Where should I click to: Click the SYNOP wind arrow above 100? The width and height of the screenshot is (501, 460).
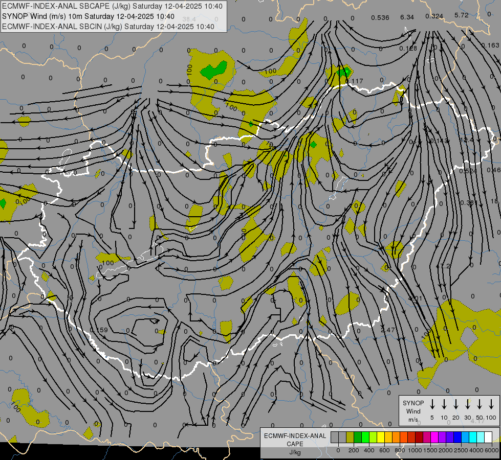491,404
